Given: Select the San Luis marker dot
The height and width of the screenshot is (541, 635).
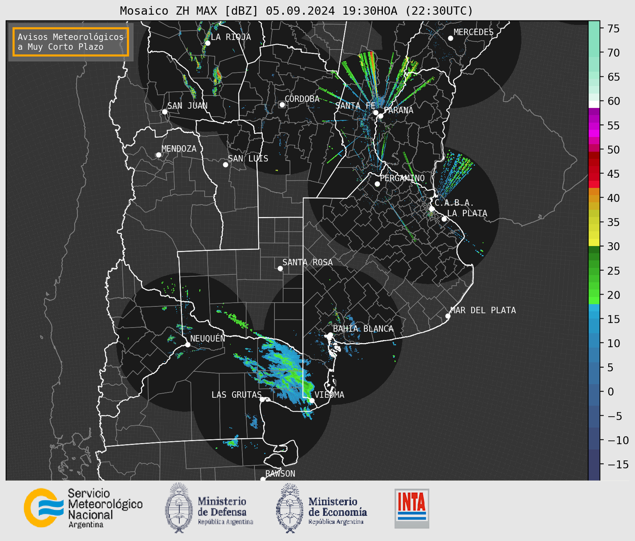Looking at the screenshot, I should [x=225, y=164].
